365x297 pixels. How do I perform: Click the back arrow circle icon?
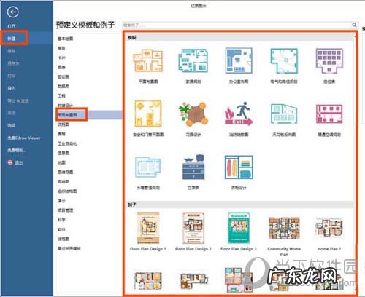12,12
